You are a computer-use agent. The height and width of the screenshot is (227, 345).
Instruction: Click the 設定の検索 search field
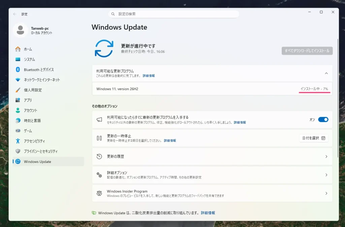tap(174, 14)
